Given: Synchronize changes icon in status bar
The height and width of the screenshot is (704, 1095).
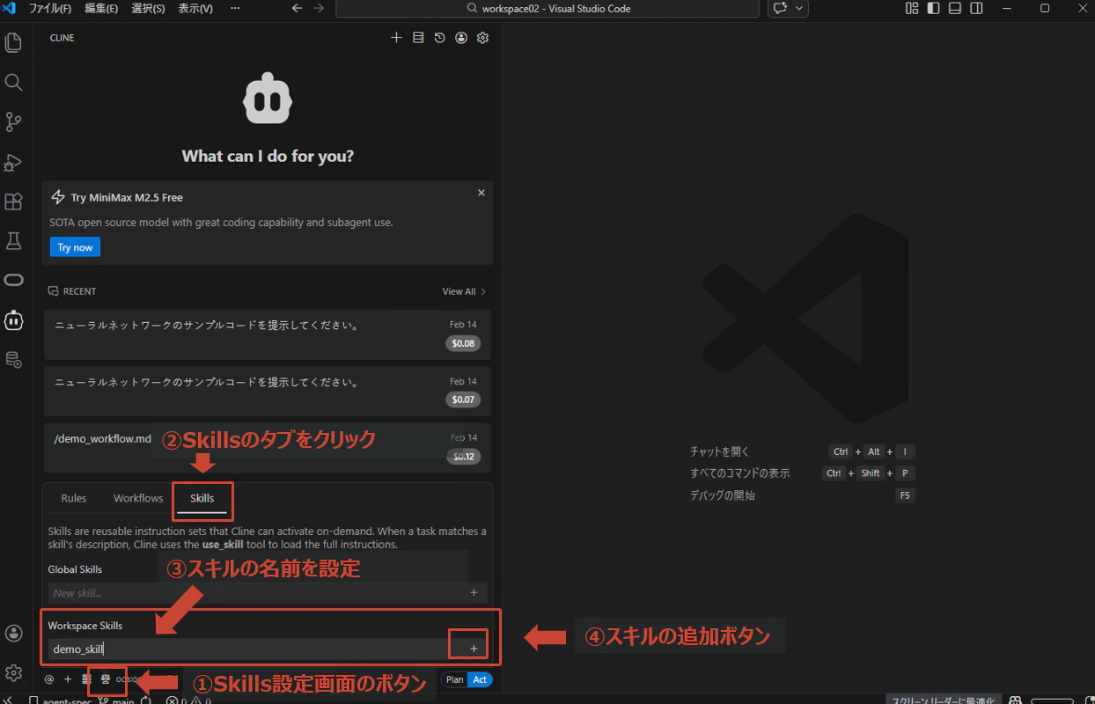Looking at the screenshot, I should [x=147, y=700].
